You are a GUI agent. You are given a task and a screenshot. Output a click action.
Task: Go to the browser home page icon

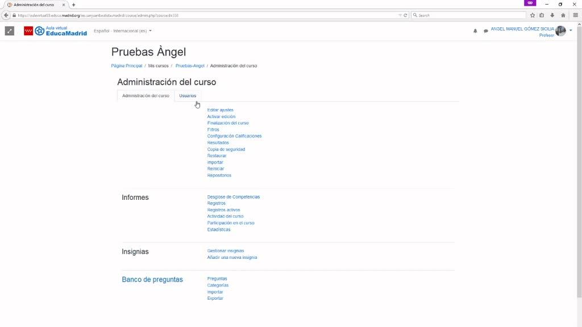[x=563, y=15]
